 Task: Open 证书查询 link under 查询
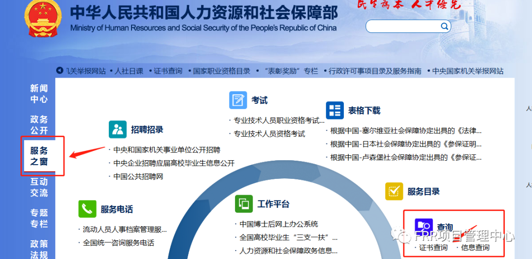(433, 247)
